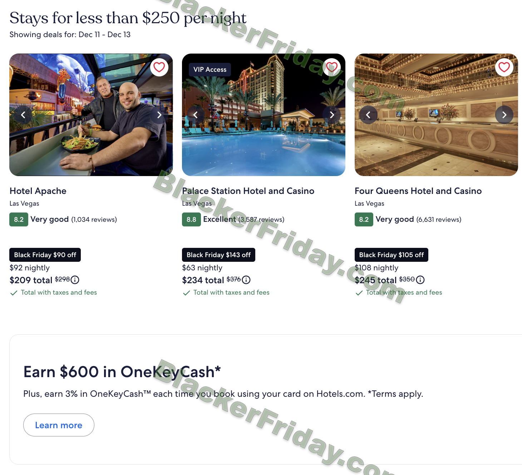This screenshot has height=475, width=522.
Task: Advance to next Palace Station photo
Action: tap(332, 115)
